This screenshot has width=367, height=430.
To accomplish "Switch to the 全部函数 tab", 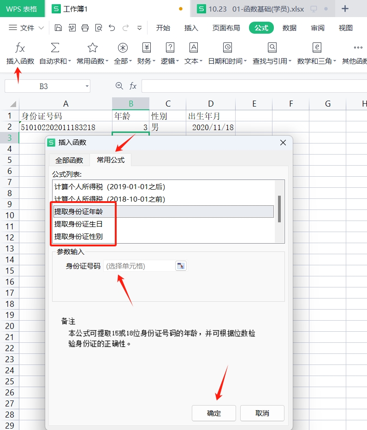I will pyautogui.click(x=69, y=160).
